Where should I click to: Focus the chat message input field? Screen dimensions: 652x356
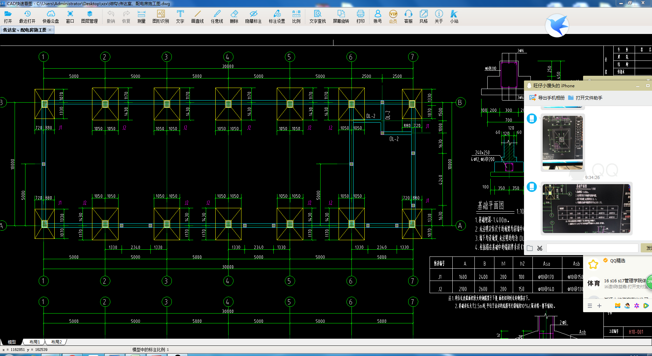[592, 248]
